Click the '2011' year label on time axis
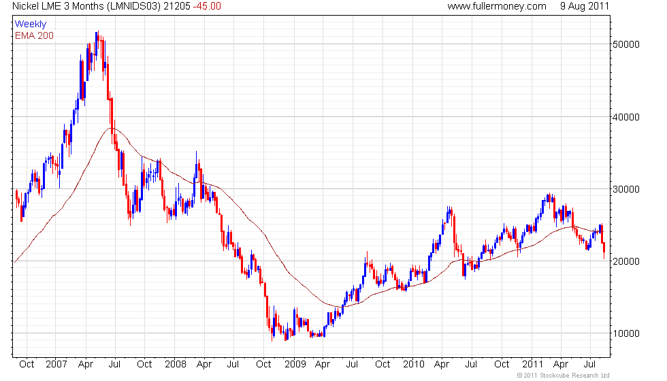 coord(532,365)
